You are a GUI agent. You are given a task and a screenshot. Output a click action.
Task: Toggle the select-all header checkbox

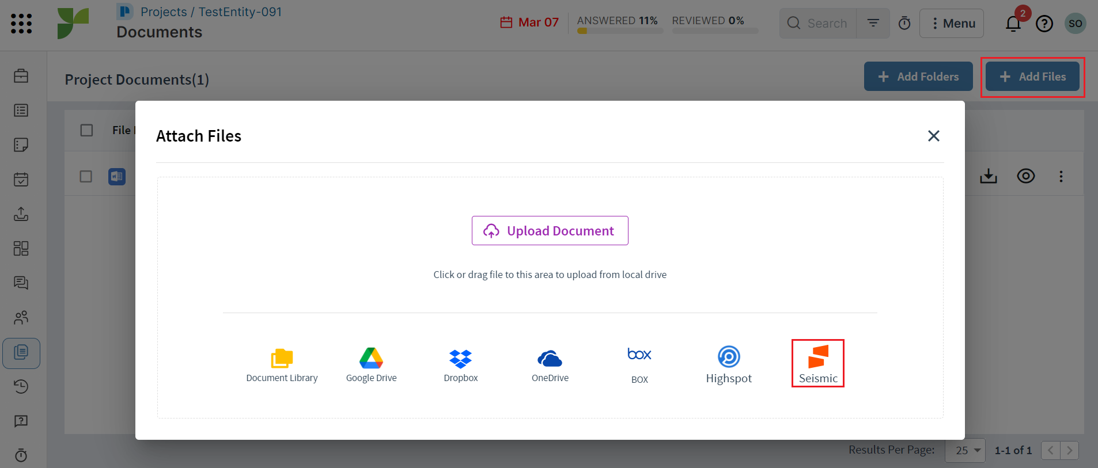(x=86, y=130)
